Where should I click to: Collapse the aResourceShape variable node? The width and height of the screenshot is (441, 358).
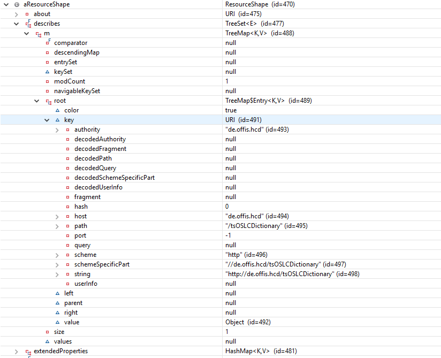pos(6,4)
